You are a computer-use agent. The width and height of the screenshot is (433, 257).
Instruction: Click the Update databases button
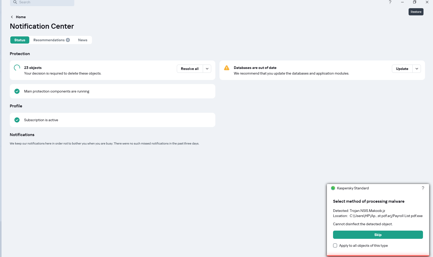[402, 69]
